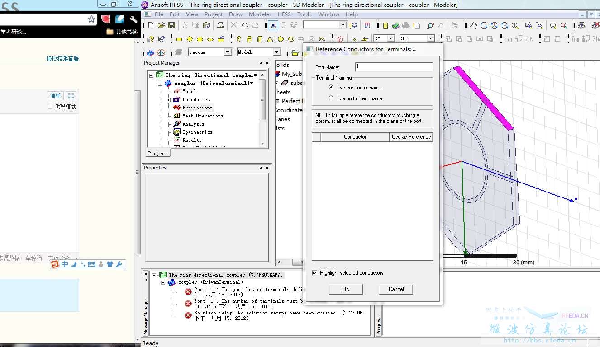
Task: Open the Modeler menu
Action: 260,14
